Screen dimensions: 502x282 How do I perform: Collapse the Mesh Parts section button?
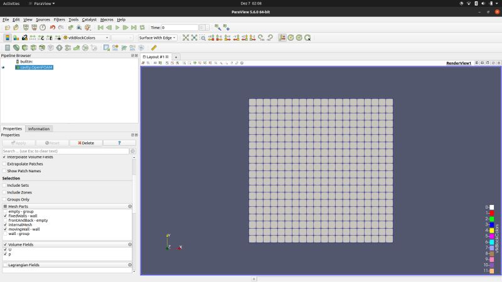(x=130, y=207)
